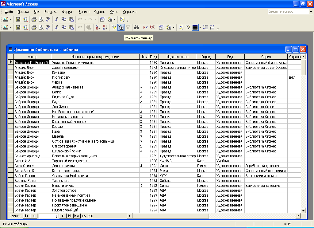
Task: Click Paste icon in the second toolbar
Action: coord(71,27)
